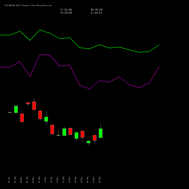Select the close value C: 31.50
Viewport: 189px width, 189px height.
[66, 10]
